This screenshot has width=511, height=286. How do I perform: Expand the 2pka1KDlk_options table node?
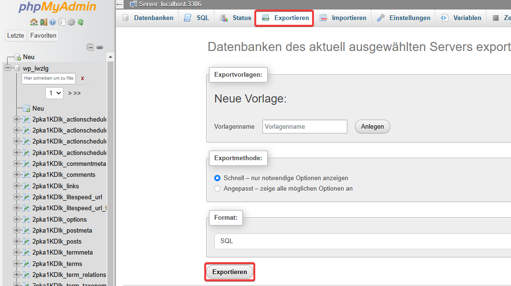point(16,219)
